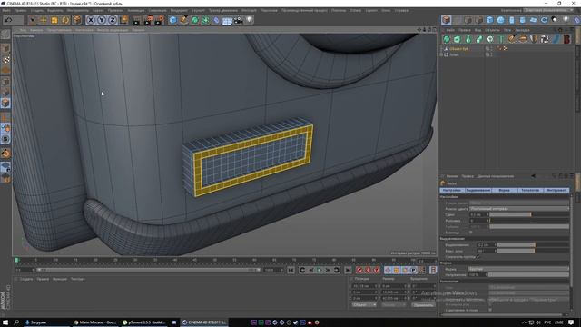Click the Undo arrow icon
Image resolution: width=581 pixels, height=327 pixels.
(8, 20)
